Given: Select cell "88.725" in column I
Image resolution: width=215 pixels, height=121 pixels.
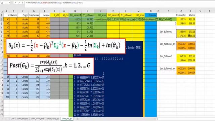Looking at the screenshot, I should click(88, 19).
